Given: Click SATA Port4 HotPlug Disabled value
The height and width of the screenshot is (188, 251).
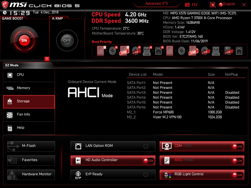Looking at the screenshot, I should (232, 97).
